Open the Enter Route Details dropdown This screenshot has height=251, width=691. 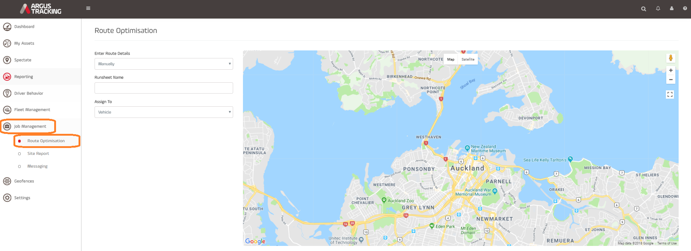pyautogui.click(x=164, y=64)
